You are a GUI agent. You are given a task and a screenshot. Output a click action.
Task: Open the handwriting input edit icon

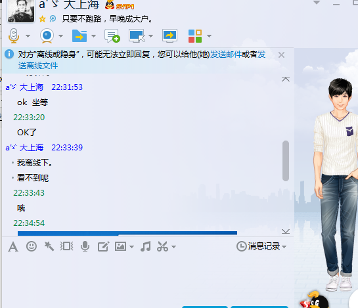pyautogui.click(x=103, y=246)
